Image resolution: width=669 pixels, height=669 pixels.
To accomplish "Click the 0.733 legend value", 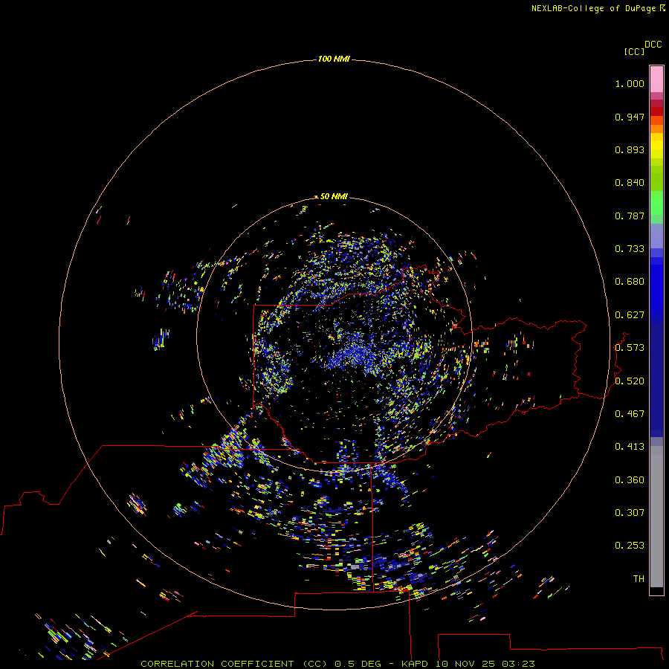I will (630, 249).
